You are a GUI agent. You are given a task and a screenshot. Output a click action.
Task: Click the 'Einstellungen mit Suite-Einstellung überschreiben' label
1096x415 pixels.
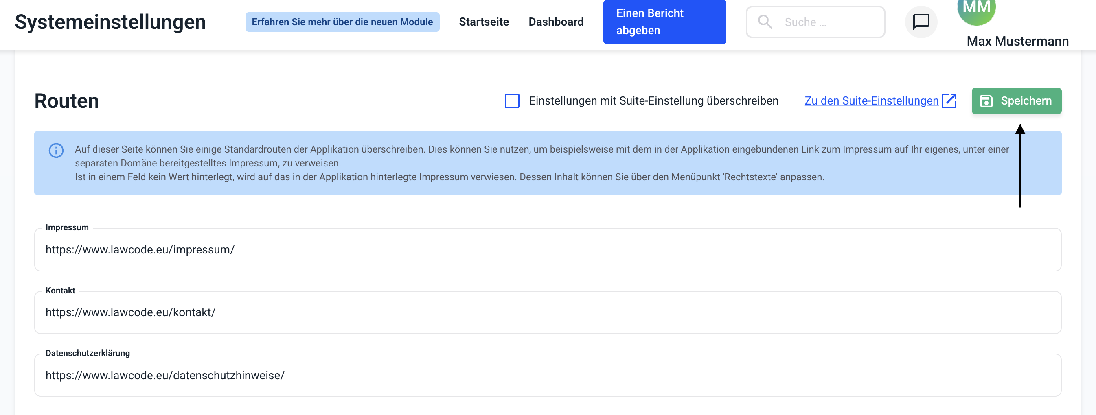pyautogui.click(x=653, y=101)
